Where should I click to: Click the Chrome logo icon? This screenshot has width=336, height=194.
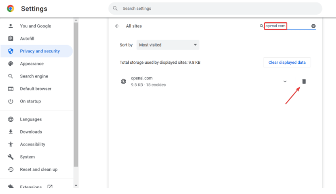10,8
